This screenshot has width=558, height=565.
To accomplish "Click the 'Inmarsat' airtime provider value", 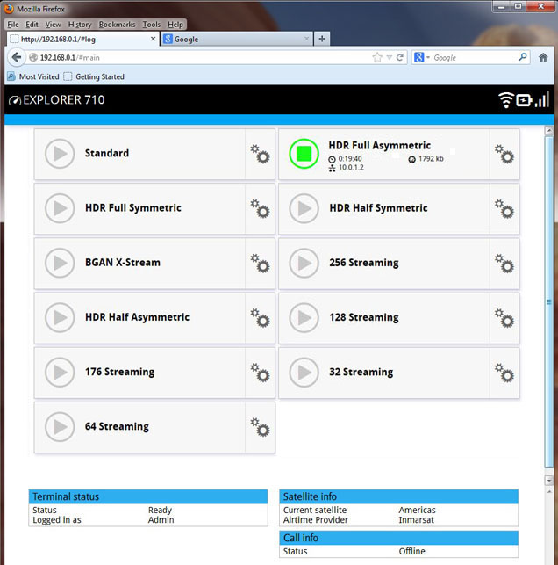I will pyautogui.click(x=416, y=520).
